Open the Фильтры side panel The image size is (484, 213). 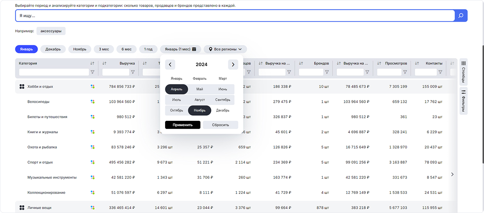click(463, 100)
